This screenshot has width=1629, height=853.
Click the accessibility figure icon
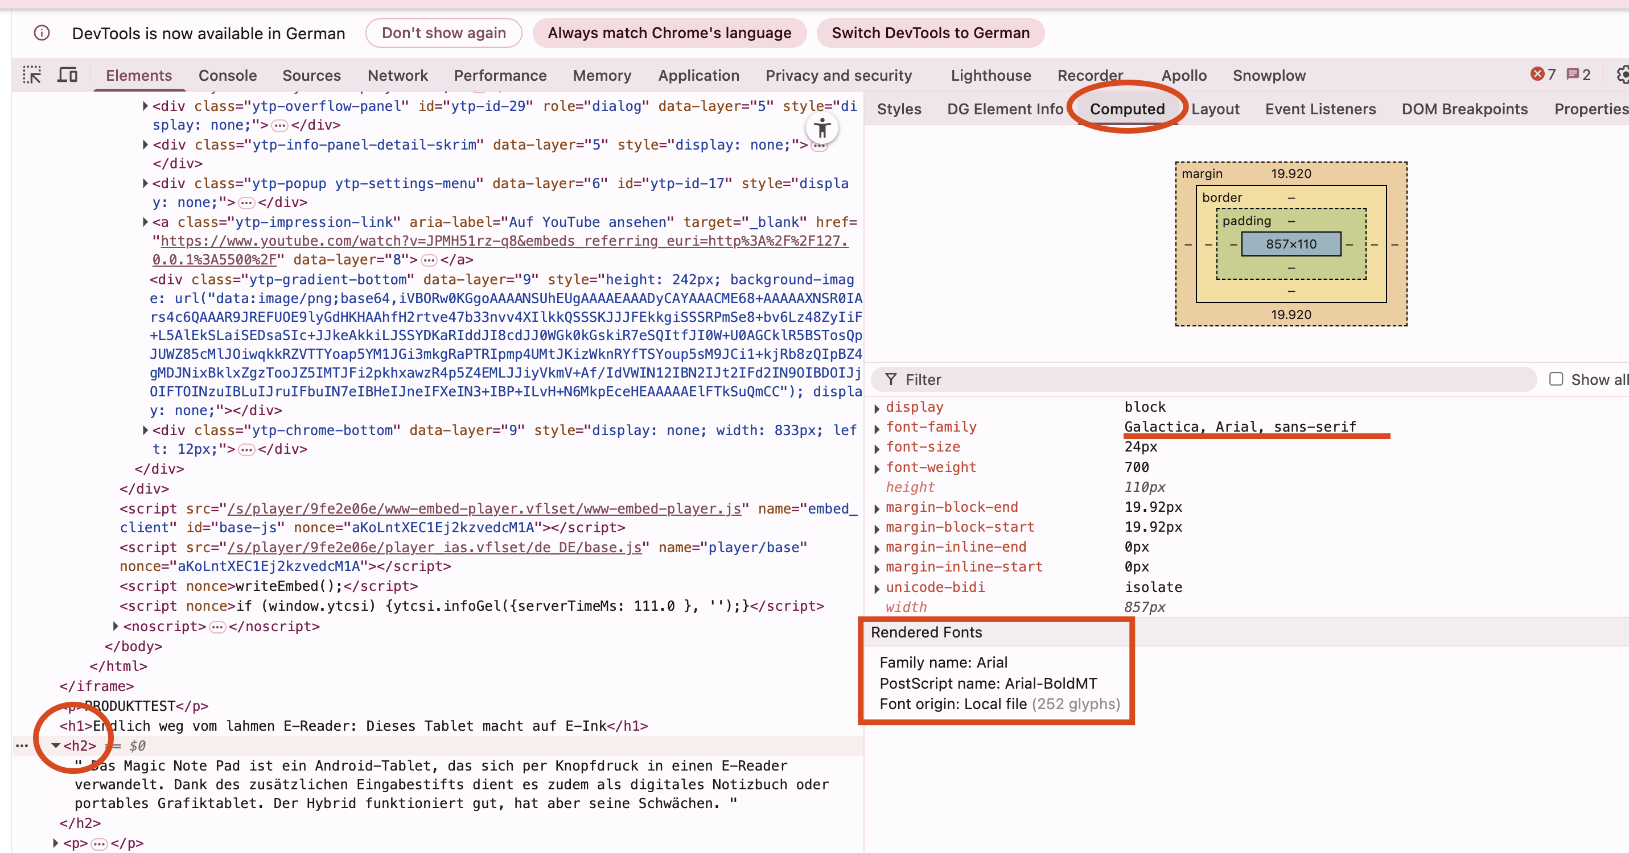pos(822,129)
